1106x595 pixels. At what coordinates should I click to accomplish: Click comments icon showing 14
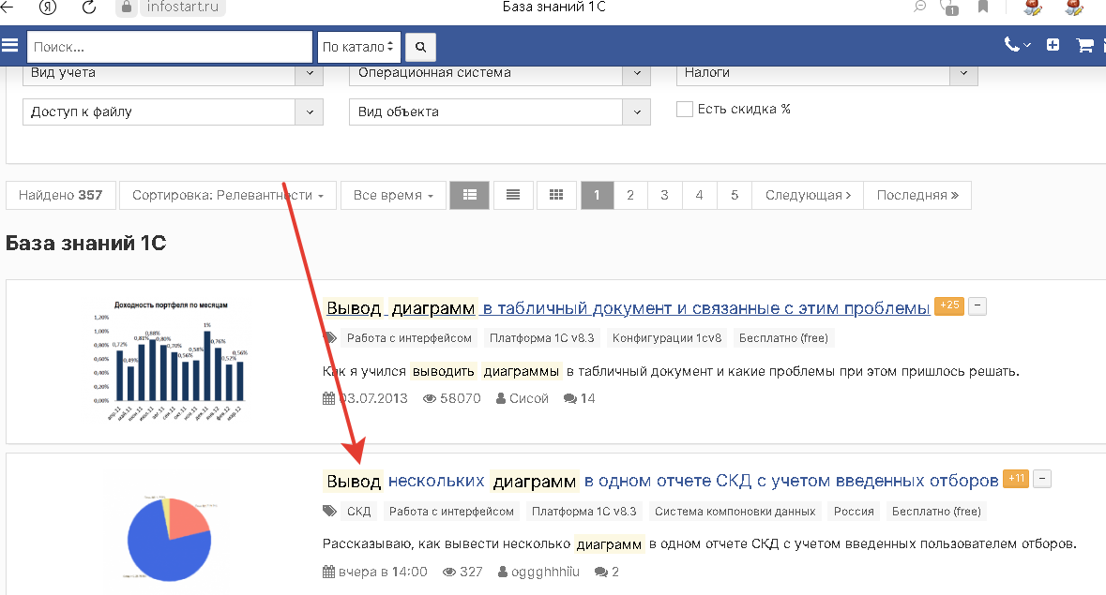coord(570,398)
